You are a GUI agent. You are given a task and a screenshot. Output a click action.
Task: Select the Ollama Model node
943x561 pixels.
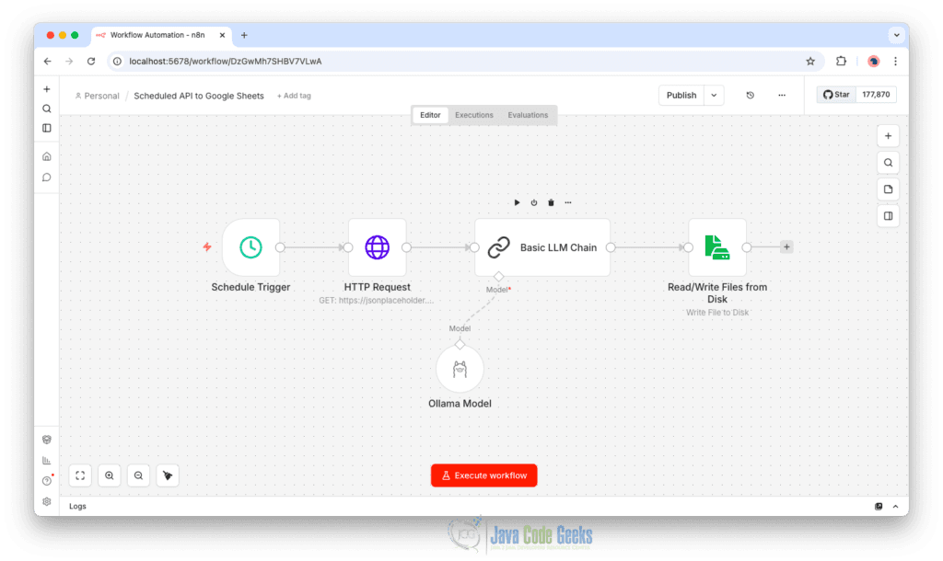pyautogui.click(x=460, y=369)
